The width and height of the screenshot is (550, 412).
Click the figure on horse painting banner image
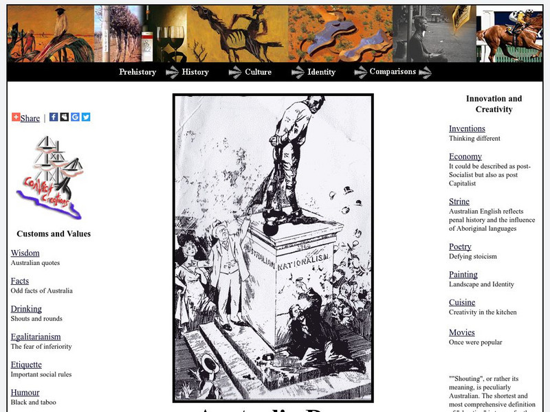coord(51,34)
